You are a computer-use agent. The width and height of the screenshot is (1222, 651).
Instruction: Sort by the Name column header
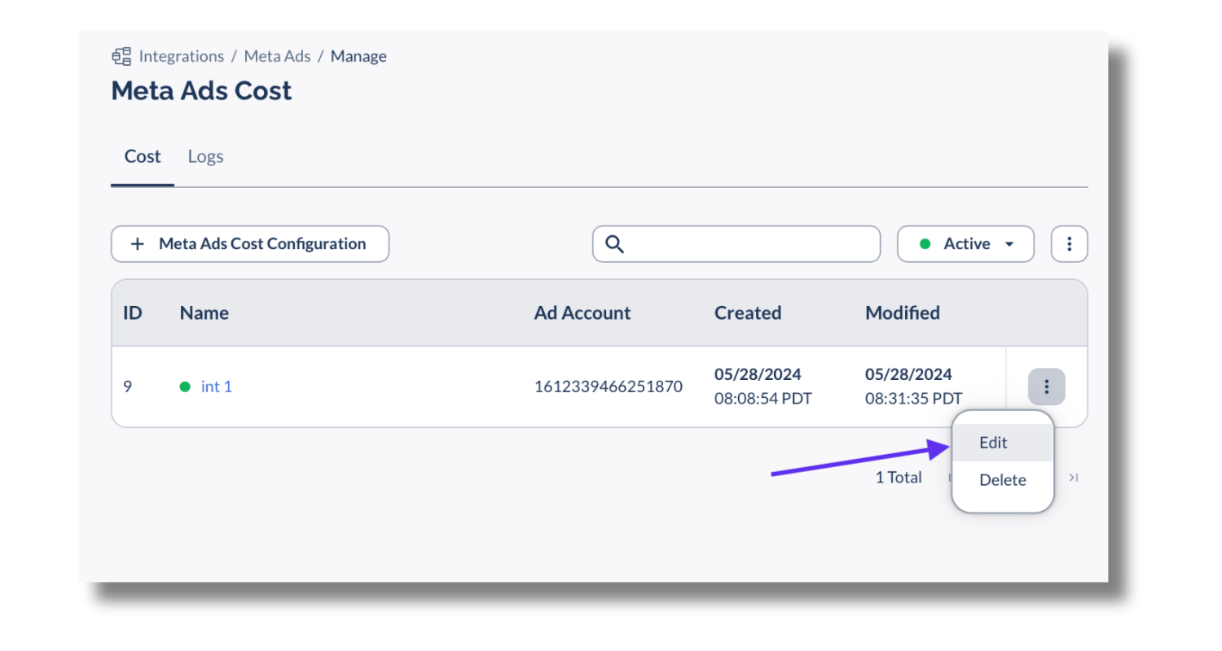click(x=204, y=312)
